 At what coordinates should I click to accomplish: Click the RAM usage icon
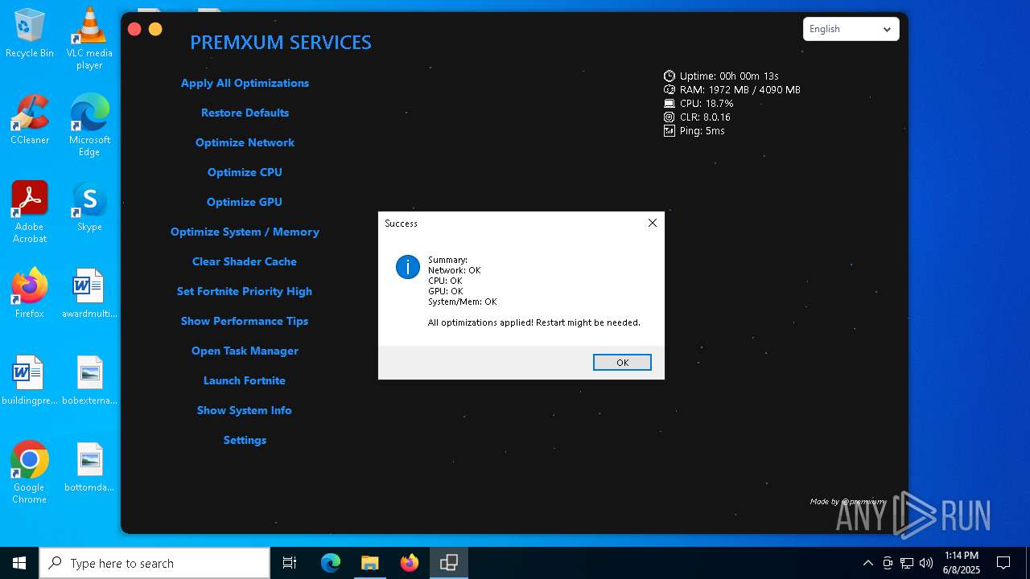669,89
